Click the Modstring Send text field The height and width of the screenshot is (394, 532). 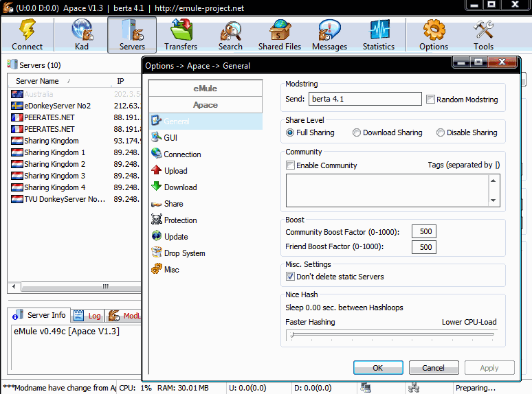pyautogui.click(x=365, y=99)
